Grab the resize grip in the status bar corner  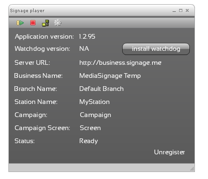[x=192, y=169]
